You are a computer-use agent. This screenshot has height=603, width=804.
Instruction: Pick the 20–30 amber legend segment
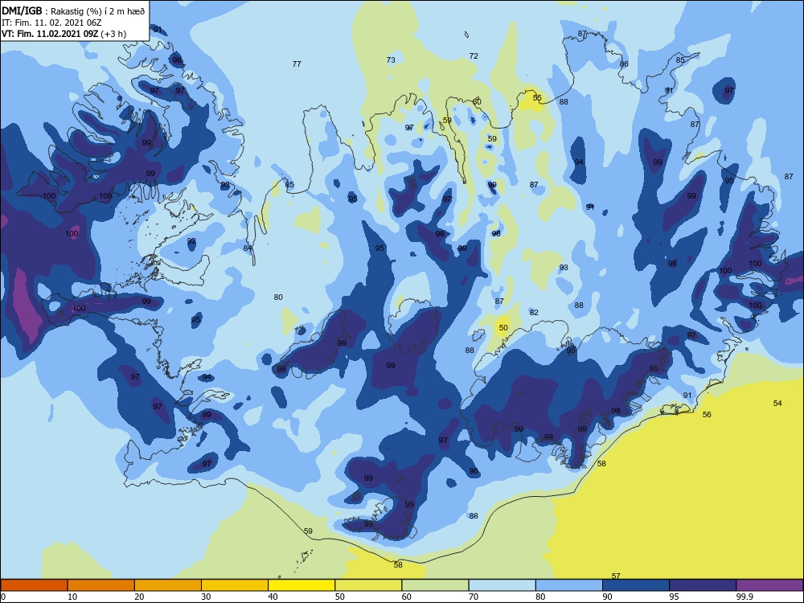(168, 585)
